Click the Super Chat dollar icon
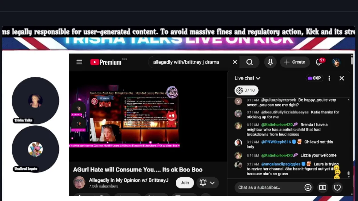358x201 pixels. pos(322,187)
